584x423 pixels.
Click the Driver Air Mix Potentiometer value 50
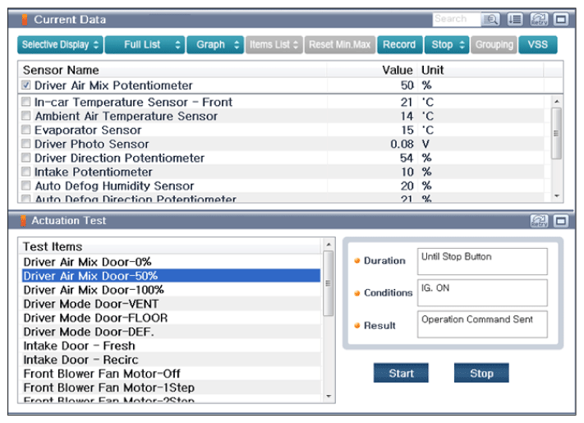(407, 85)
